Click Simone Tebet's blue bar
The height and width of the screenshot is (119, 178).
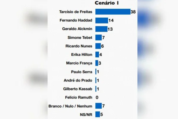98,37
